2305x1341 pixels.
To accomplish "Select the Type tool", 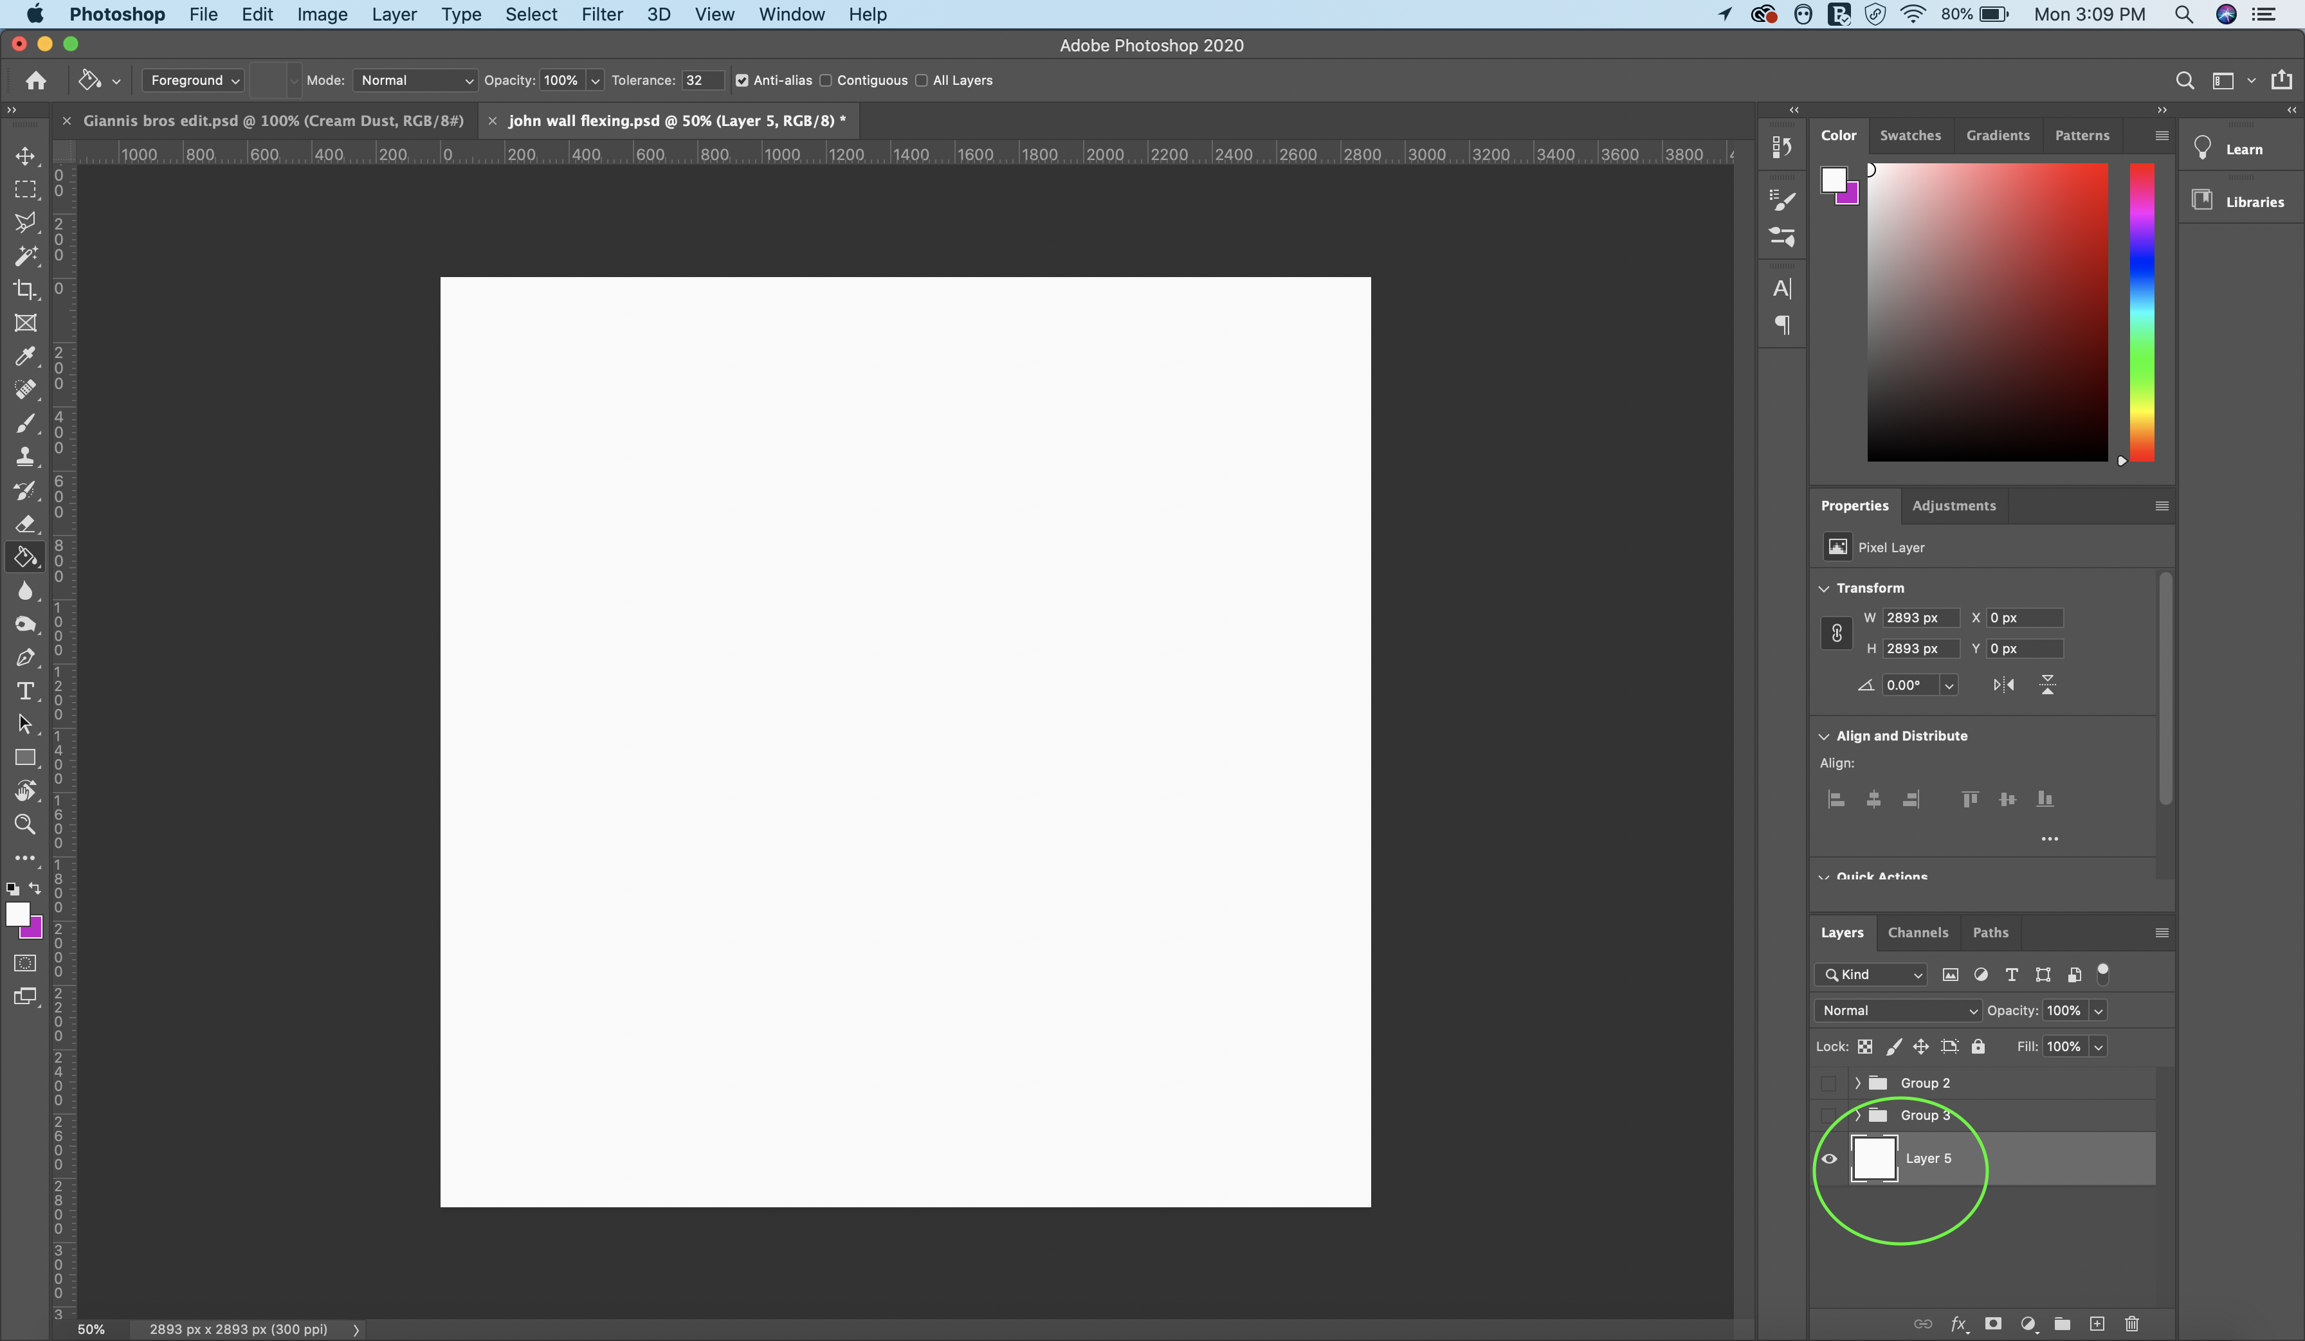I will point(24,691).
